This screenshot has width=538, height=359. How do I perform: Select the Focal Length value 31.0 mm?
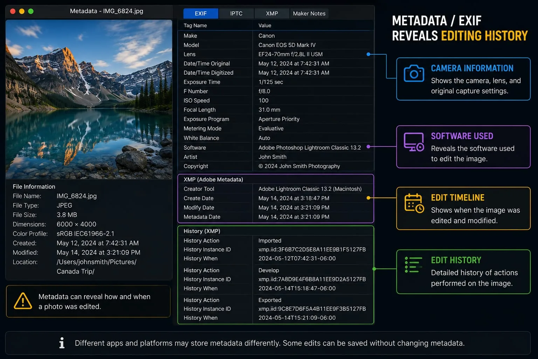(x=269, y=110)
